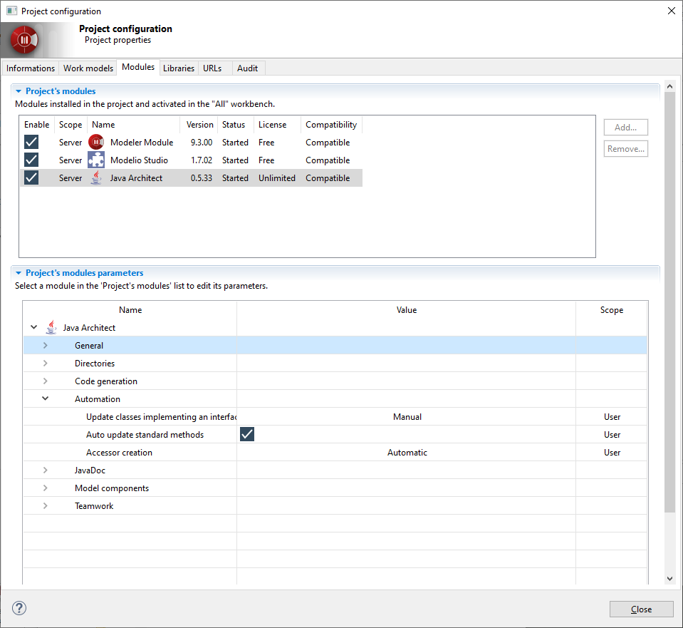Click the Modelio Studio puzzle icon
This screenshot has height=628, width=683.
click(96, 160)
